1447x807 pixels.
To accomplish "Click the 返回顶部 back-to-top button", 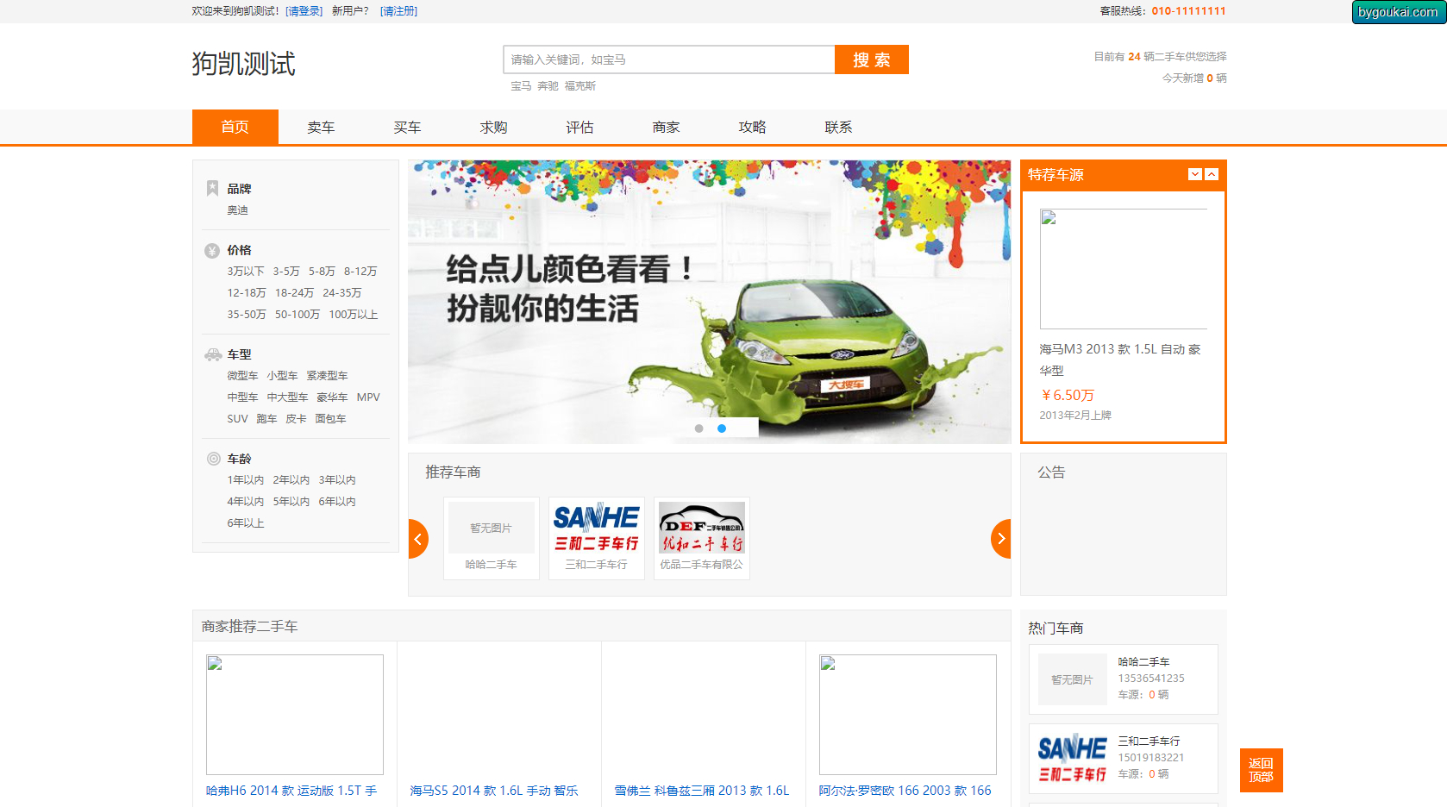I will (1261, 770).
